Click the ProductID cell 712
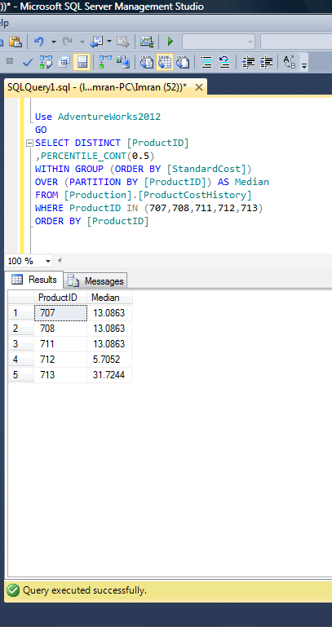332x627 pixels. point(60,360)
